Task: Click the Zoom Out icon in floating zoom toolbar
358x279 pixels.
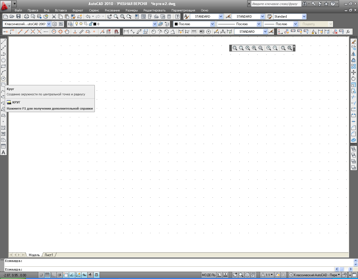Action: click(x=275, y=48)
